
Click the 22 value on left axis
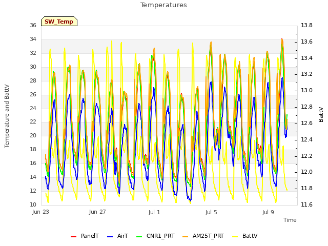tap(33, 122)
